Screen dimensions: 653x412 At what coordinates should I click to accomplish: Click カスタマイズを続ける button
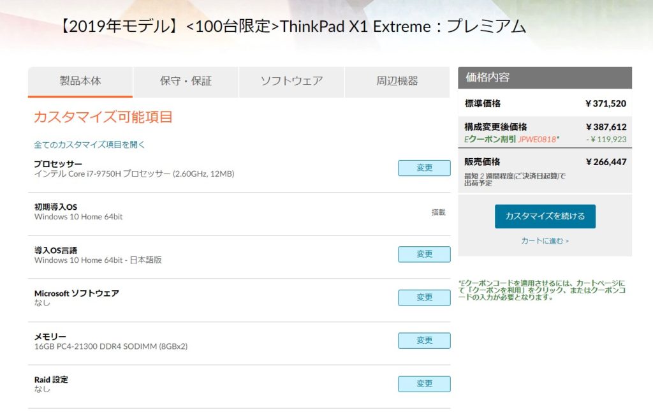point(545,216)
